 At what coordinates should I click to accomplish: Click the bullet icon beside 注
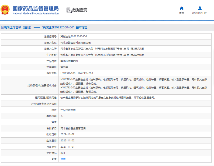tap(52, 159)
